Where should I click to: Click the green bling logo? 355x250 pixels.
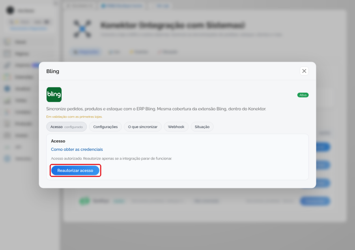[54, 94]
